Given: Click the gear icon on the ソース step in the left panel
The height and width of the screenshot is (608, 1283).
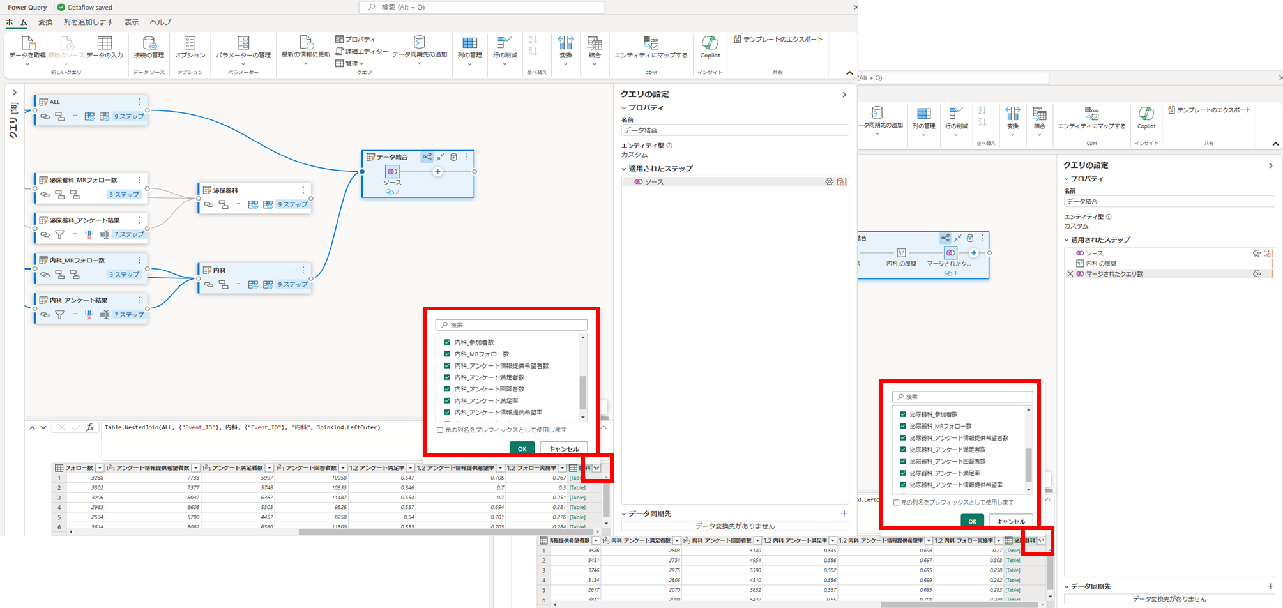Looking at the screenshot, I should tap(829, 182).
